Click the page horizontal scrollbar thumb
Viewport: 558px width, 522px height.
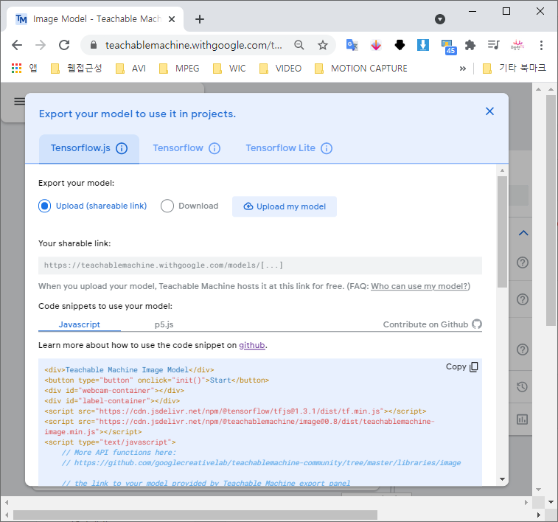pyautogui.click(x=195, y=515)
